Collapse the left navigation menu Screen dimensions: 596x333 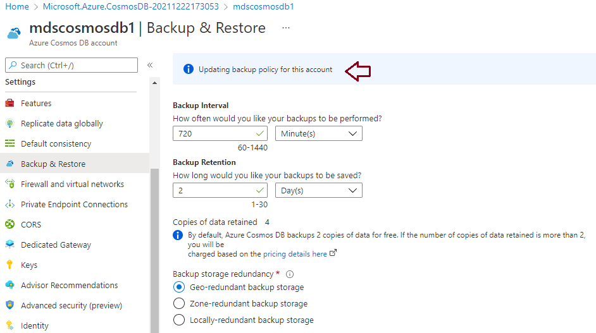pos(150,65)
